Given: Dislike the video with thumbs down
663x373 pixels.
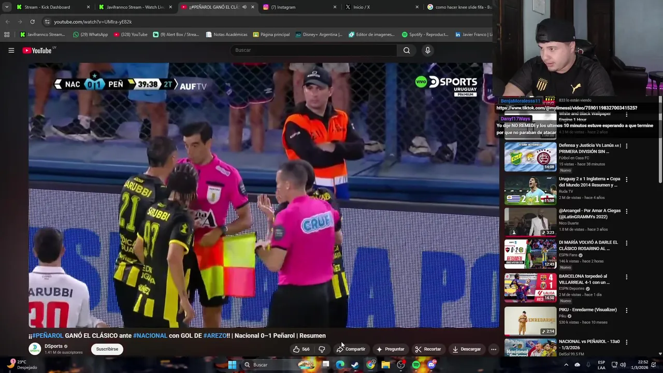Looking at the screenshot, I should click(x=322, y=349).
